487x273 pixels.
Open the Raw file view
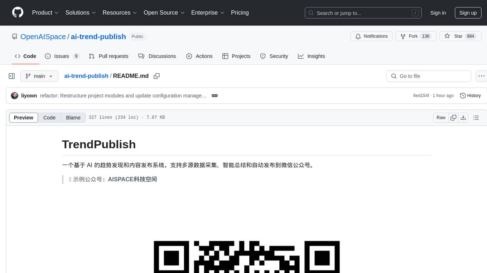click(441, 118)
